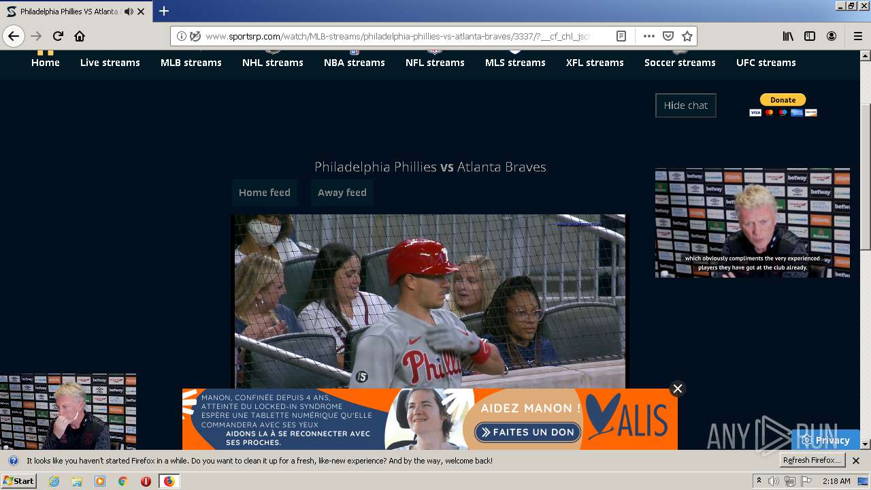Open the Firefox home page icon

coord(80,36)
